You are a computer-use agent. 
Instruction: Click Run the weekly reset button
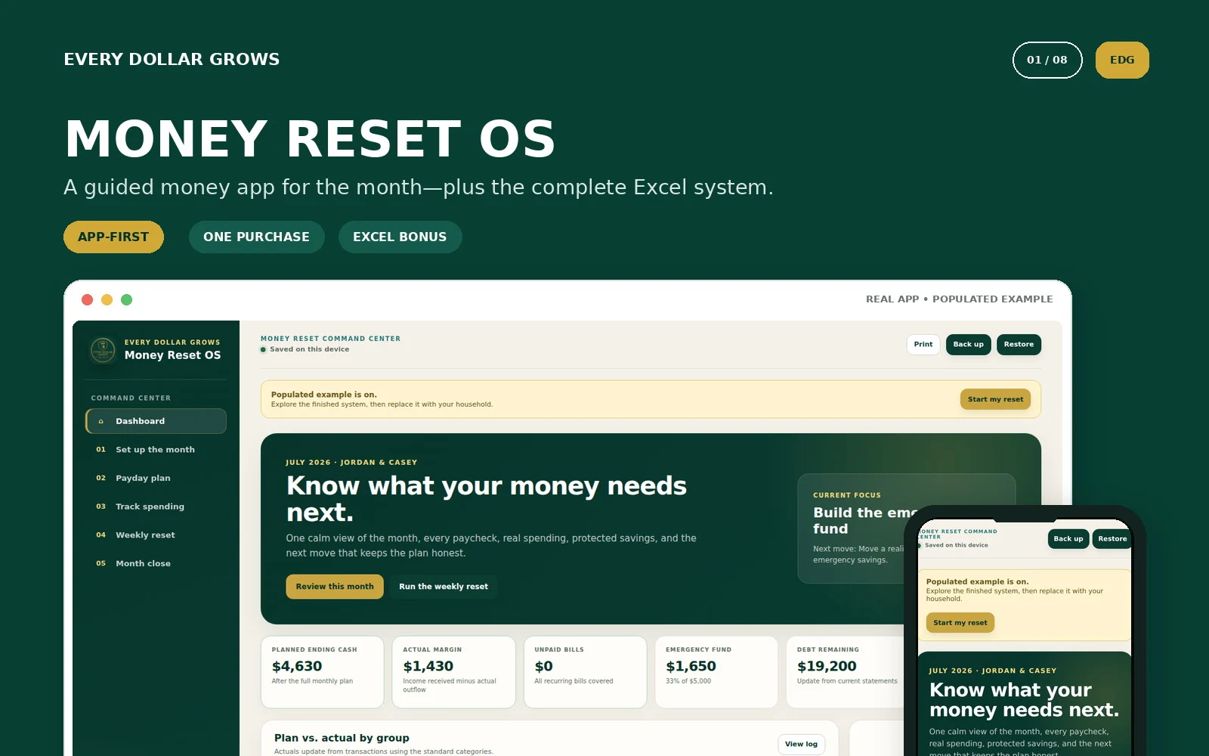[x=444, y=587]
